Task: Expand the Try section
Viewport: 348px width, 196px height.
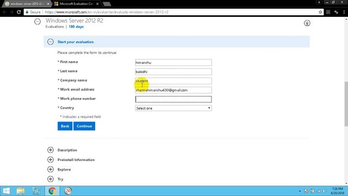Action: [51, 179]
